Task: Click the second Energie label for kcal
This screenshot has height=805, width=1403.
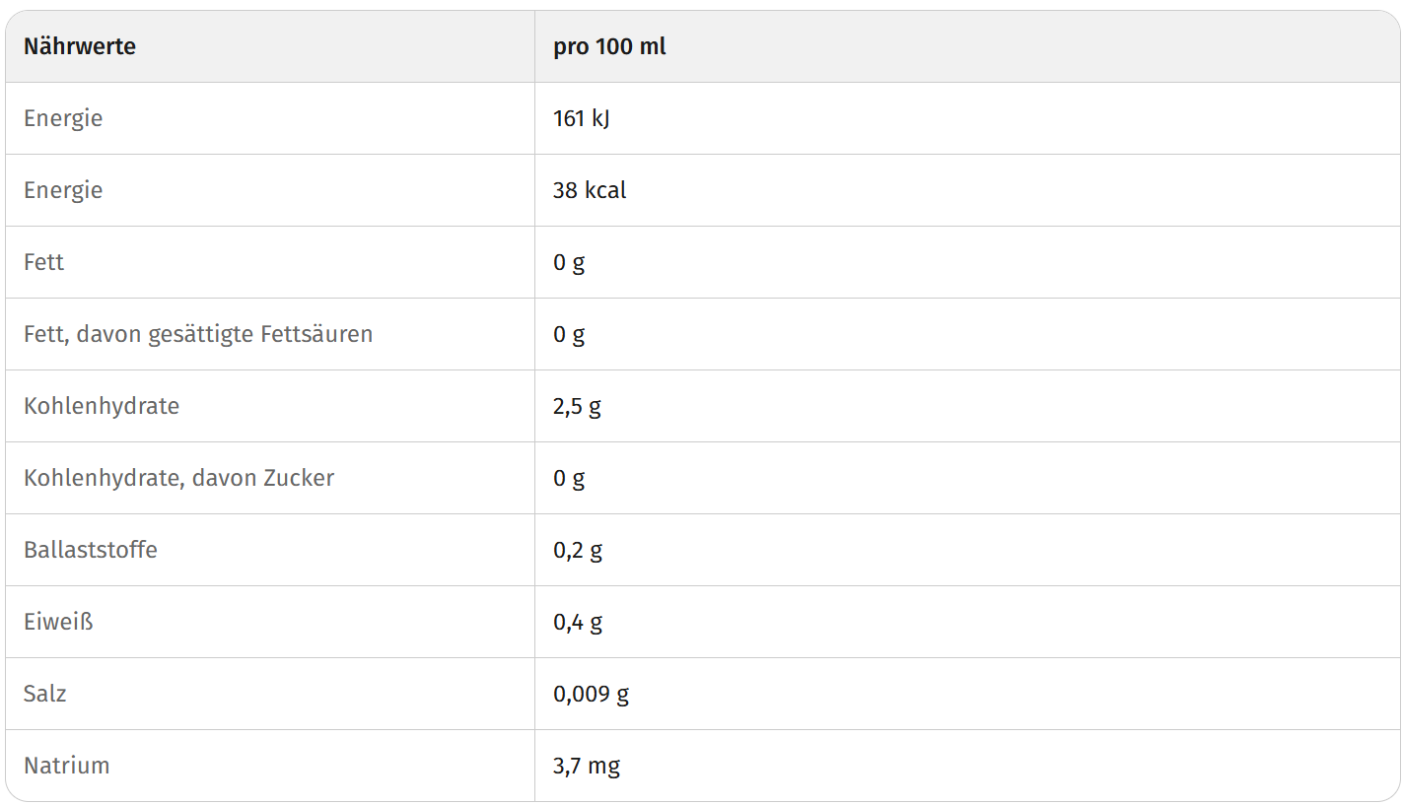Action: pos(63,190)
